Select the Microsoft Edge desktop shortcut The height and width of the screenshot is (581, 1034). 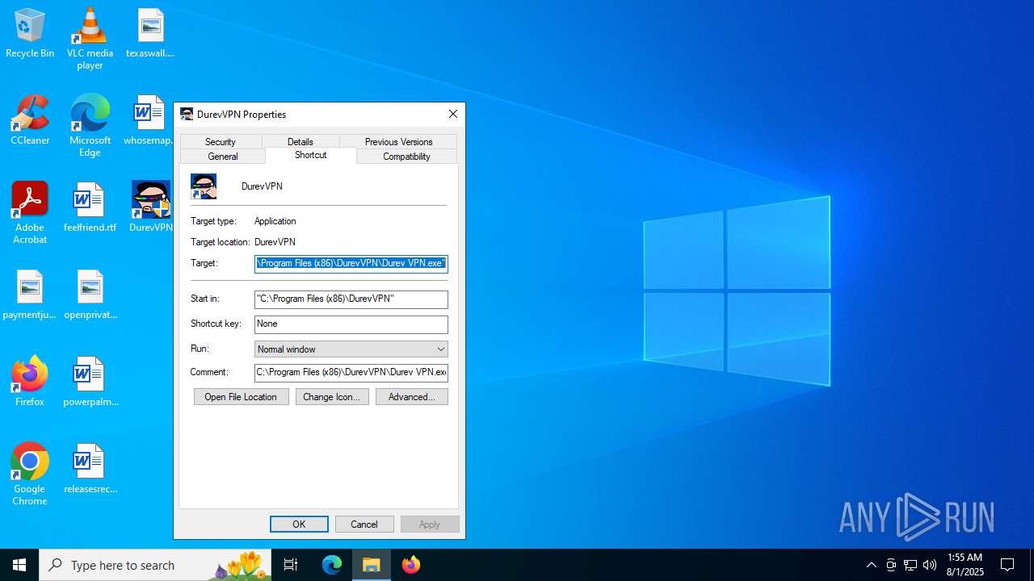[90, 126]
